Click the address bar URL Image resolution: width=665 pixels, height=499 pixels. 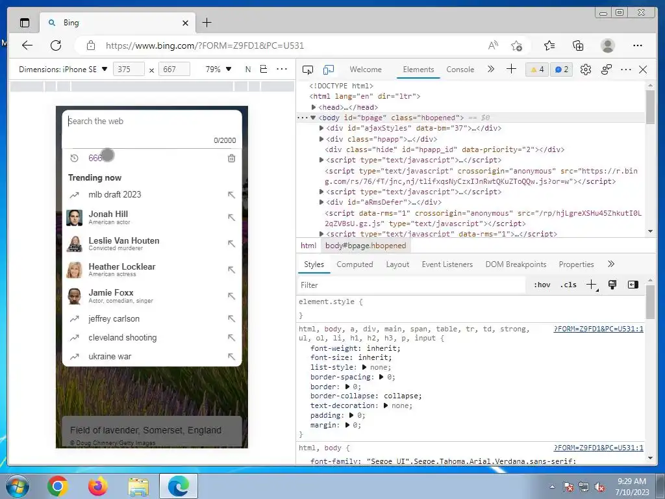[x=205, y=45]
